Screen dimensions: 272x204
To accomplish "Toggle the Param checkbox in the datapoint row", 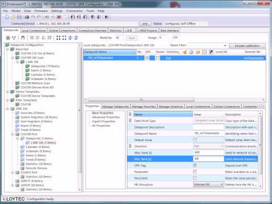I will pos(158,58).
